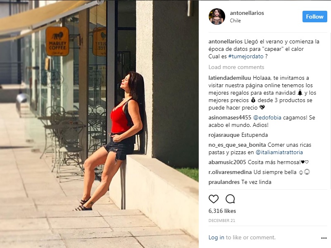Open the @edofobia mention

pyautogui.click(x=267, y=117)
